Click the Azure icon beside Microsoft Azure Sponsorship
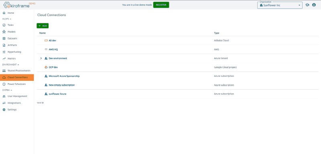Image resolution: width=321 pixels, height=154 pixels. coord(46,76)
